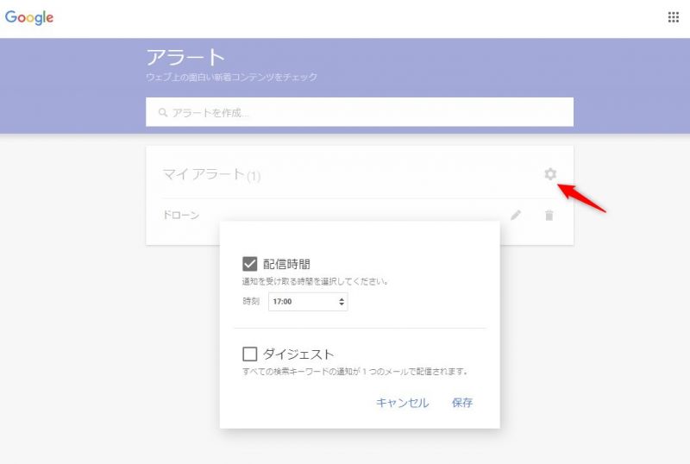This screenshot has height=464, width=690.
Task: Click the 通知を受け取る時間を選択してください description
Action: (315, 281)
